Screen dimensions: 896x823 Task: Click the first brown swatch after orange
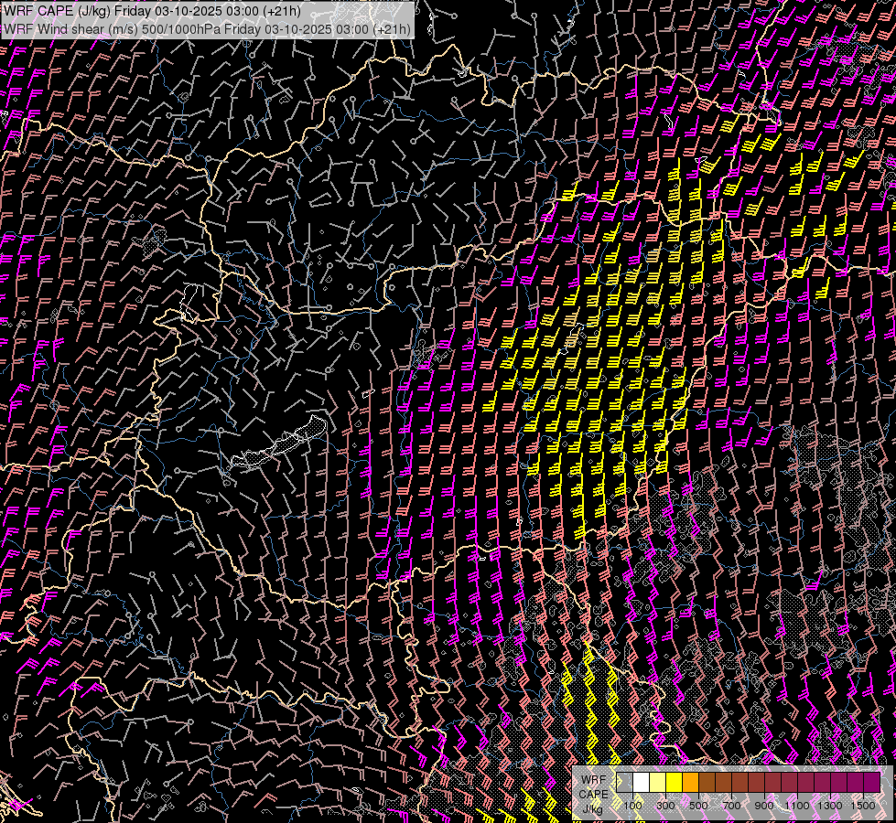pyautogui.click(x=707, y=782)
